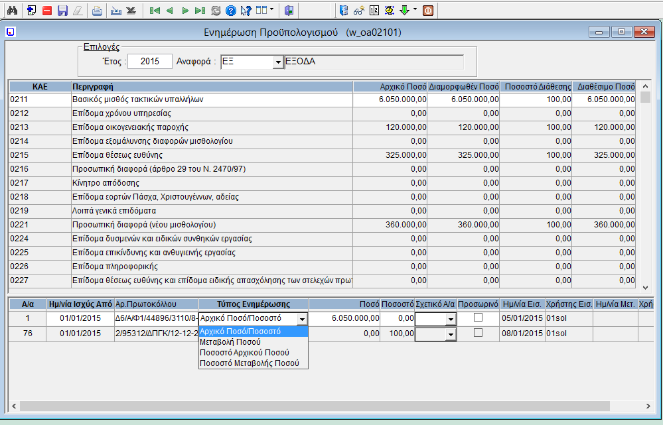Open the Αναφορά dropdown showing ΕΞ
The width and height of the screenshot is (663, 425).
pos(278,62)
